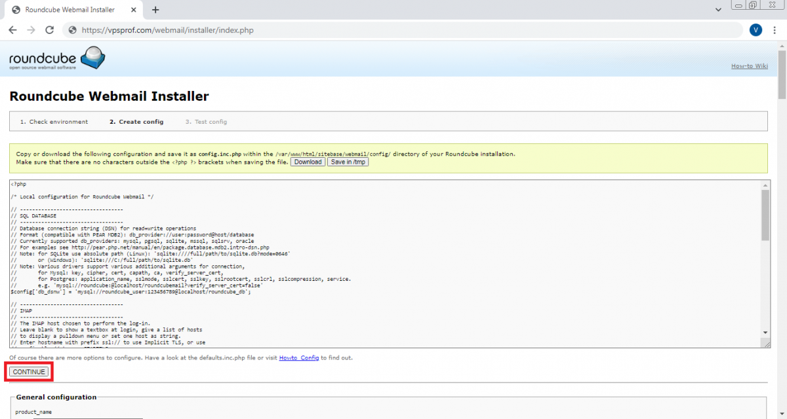Screen dimensions: 787x419
Task: Open the V profile avatar
Action: 756,30
